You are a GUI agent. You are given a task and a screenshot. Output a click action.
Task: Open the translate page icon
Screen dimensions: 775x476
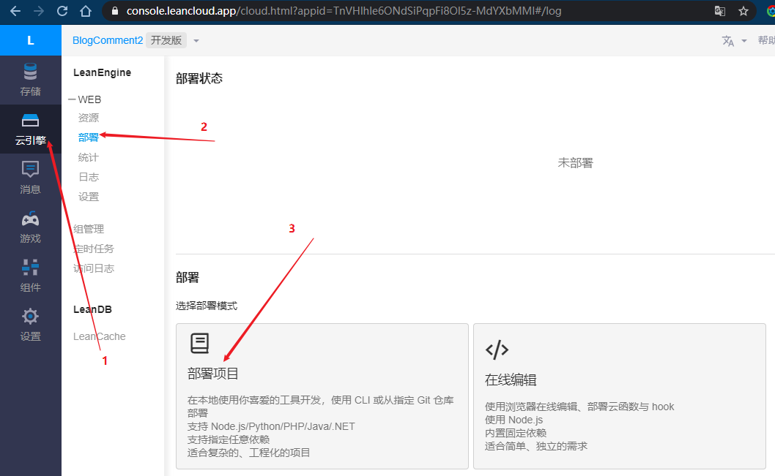pyautogui.click(x=719, y=11)
